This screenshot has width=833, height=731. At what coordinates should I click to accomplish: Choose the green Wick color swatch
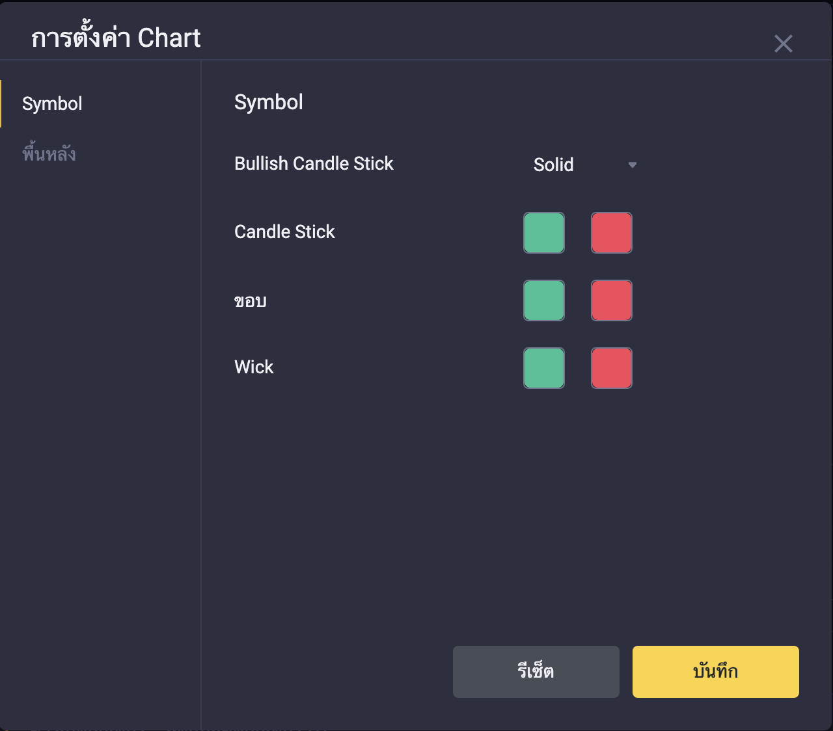[544, 368]
